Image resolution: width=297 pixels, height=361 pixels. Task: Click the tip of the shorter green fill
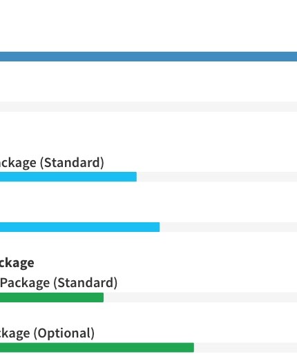tap(102, 297)
